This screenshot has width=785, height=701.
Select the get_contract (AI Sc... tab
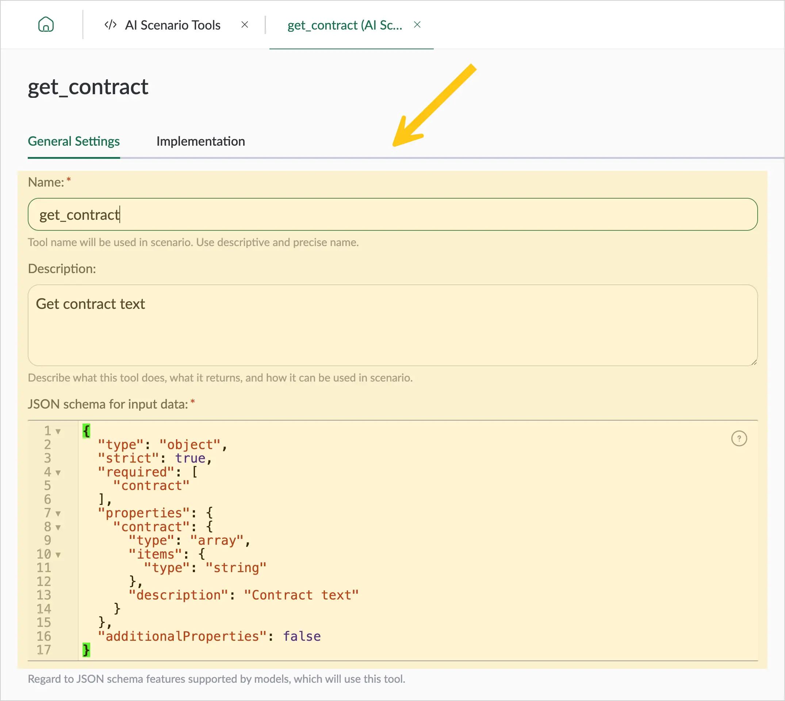(x=345, y=25)
